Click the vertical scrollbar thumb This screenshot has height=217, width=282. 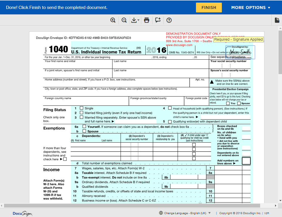[x=280, y=52]
